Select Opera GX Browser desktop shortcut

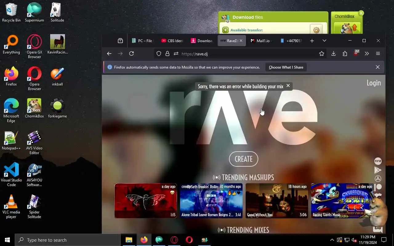tap(34, 46)
